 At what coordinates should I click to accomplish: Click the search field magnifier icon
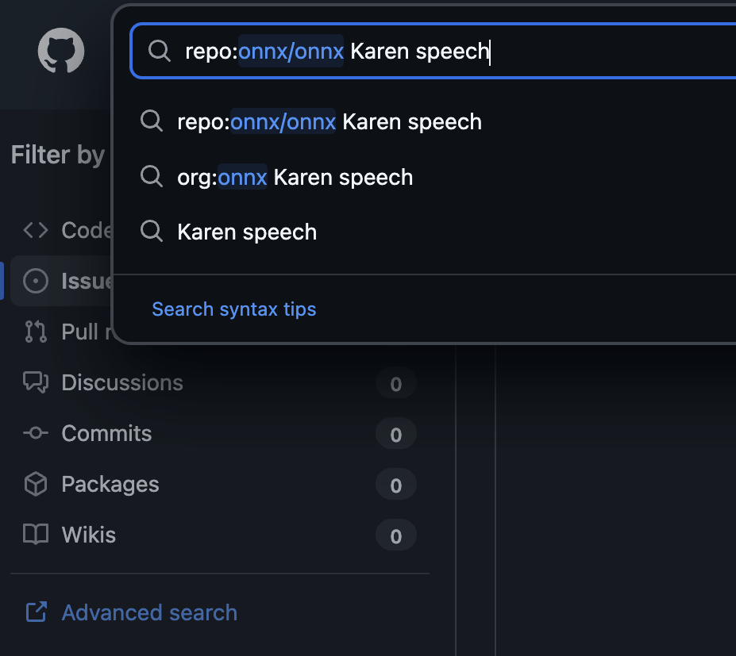coord(160,52)
